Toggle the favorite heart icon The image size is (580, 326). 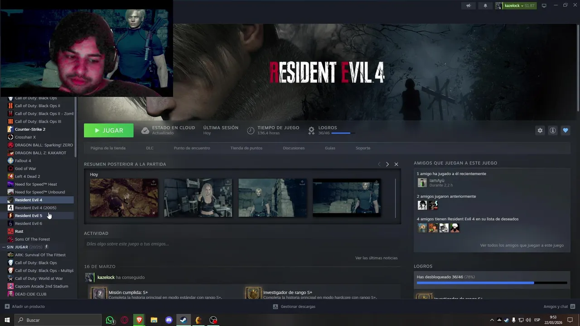pyautogui.click(x=565, y=130)
